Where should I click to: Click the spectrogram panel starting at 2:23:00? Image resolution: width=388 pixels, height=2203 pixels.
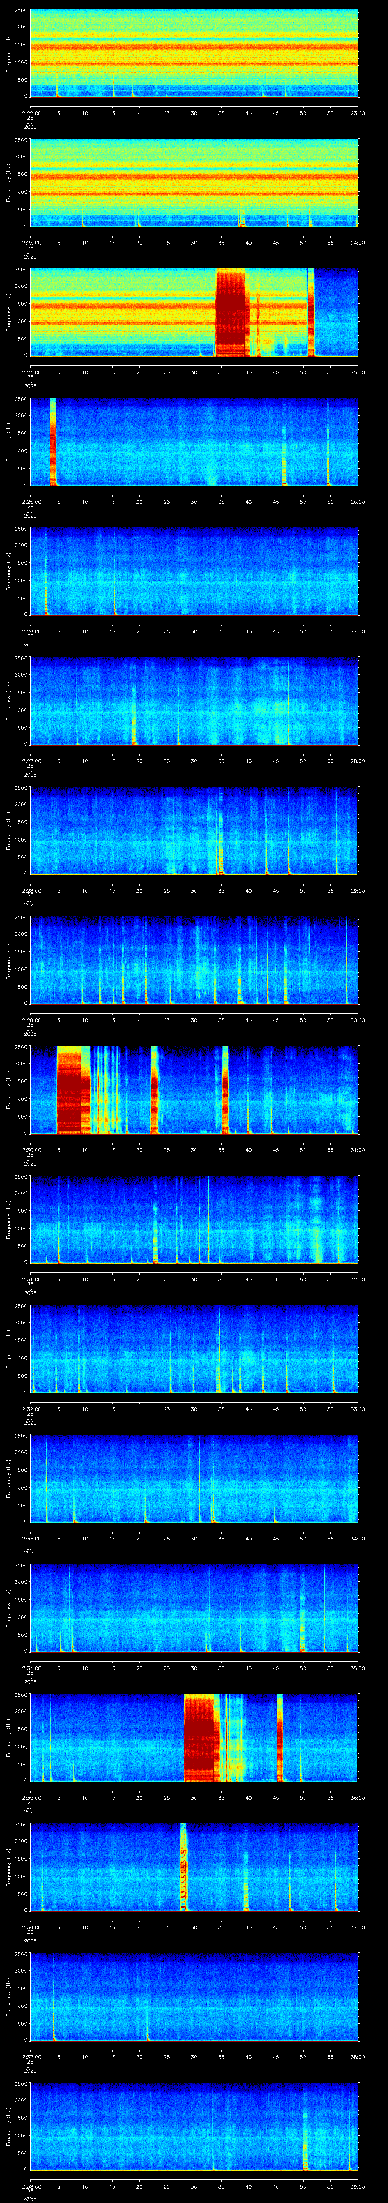coord(194,183)
